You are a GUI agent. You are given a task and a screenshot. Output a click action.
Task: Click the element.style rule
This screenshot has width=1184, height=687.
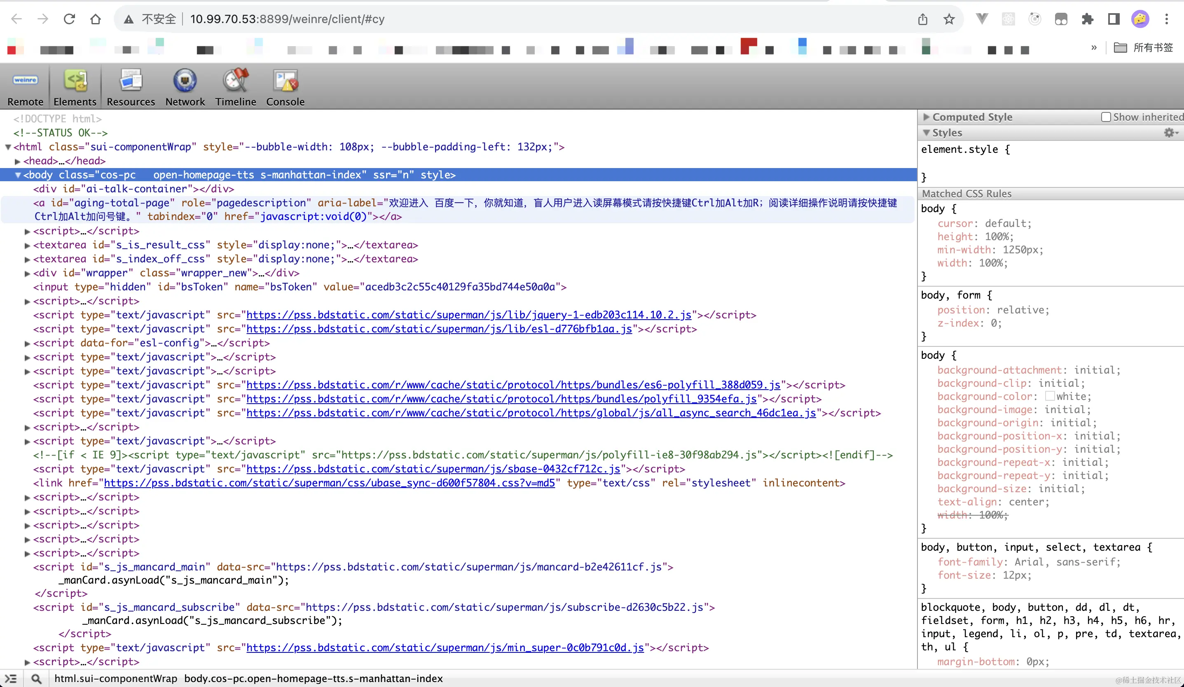pos(965,150)
